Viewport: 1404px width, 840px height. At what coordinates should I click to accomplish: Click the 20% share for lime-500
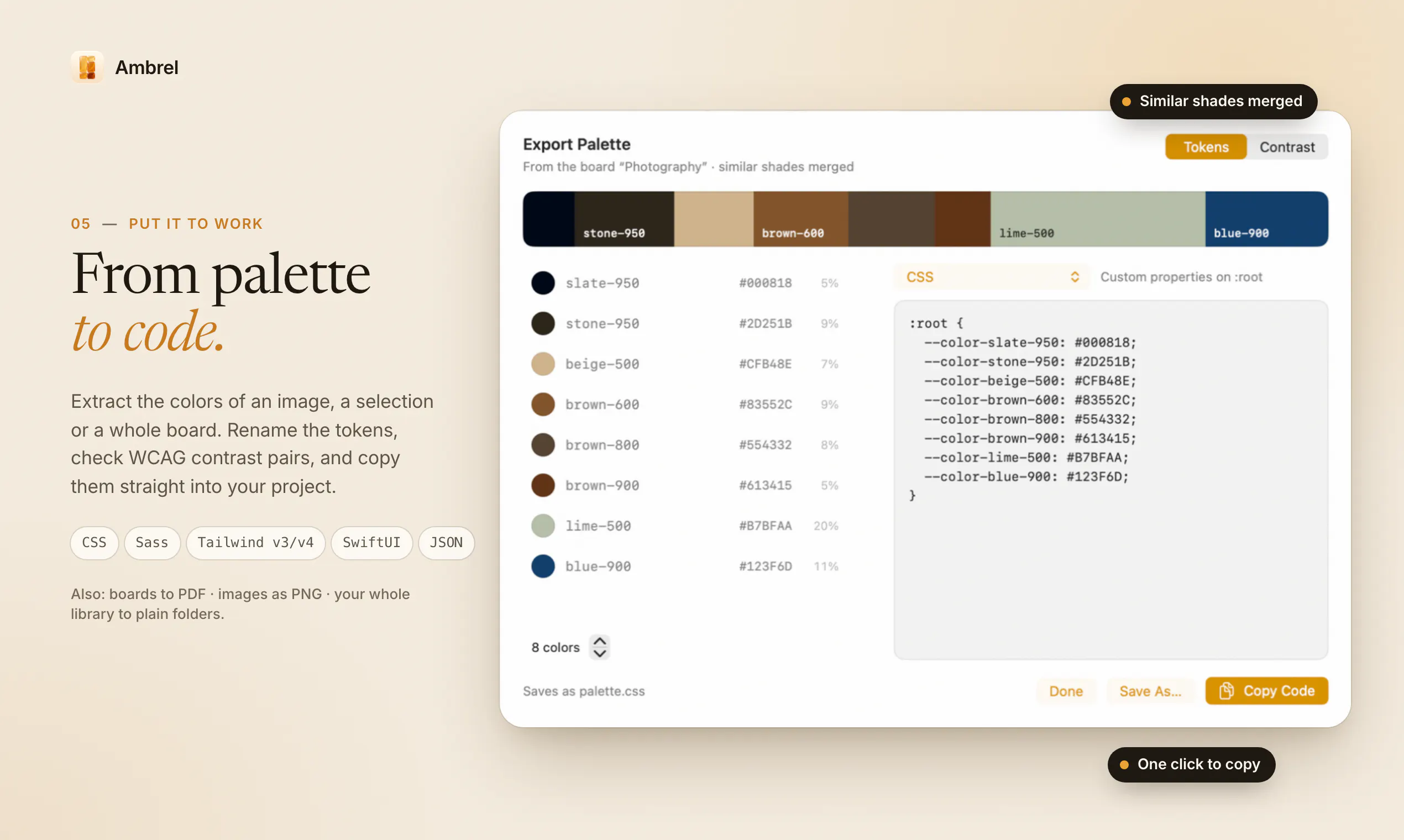[x=825, y=526]
